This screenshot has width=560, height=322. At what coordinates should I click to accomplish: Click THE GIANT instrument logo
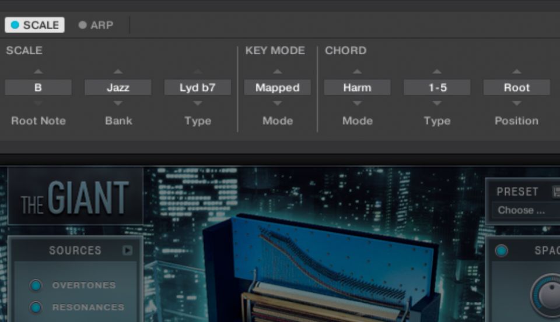(75, 197)
